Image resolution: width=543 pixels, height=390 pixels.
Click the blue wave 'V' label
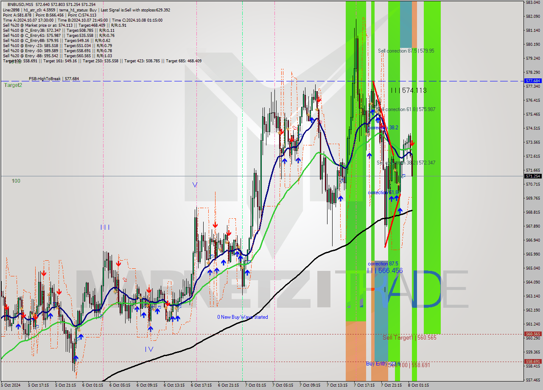pos(195,185)
